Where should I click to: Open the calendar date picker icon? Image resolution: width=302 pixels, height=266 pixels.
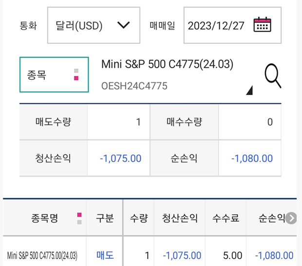pos(263,24)
